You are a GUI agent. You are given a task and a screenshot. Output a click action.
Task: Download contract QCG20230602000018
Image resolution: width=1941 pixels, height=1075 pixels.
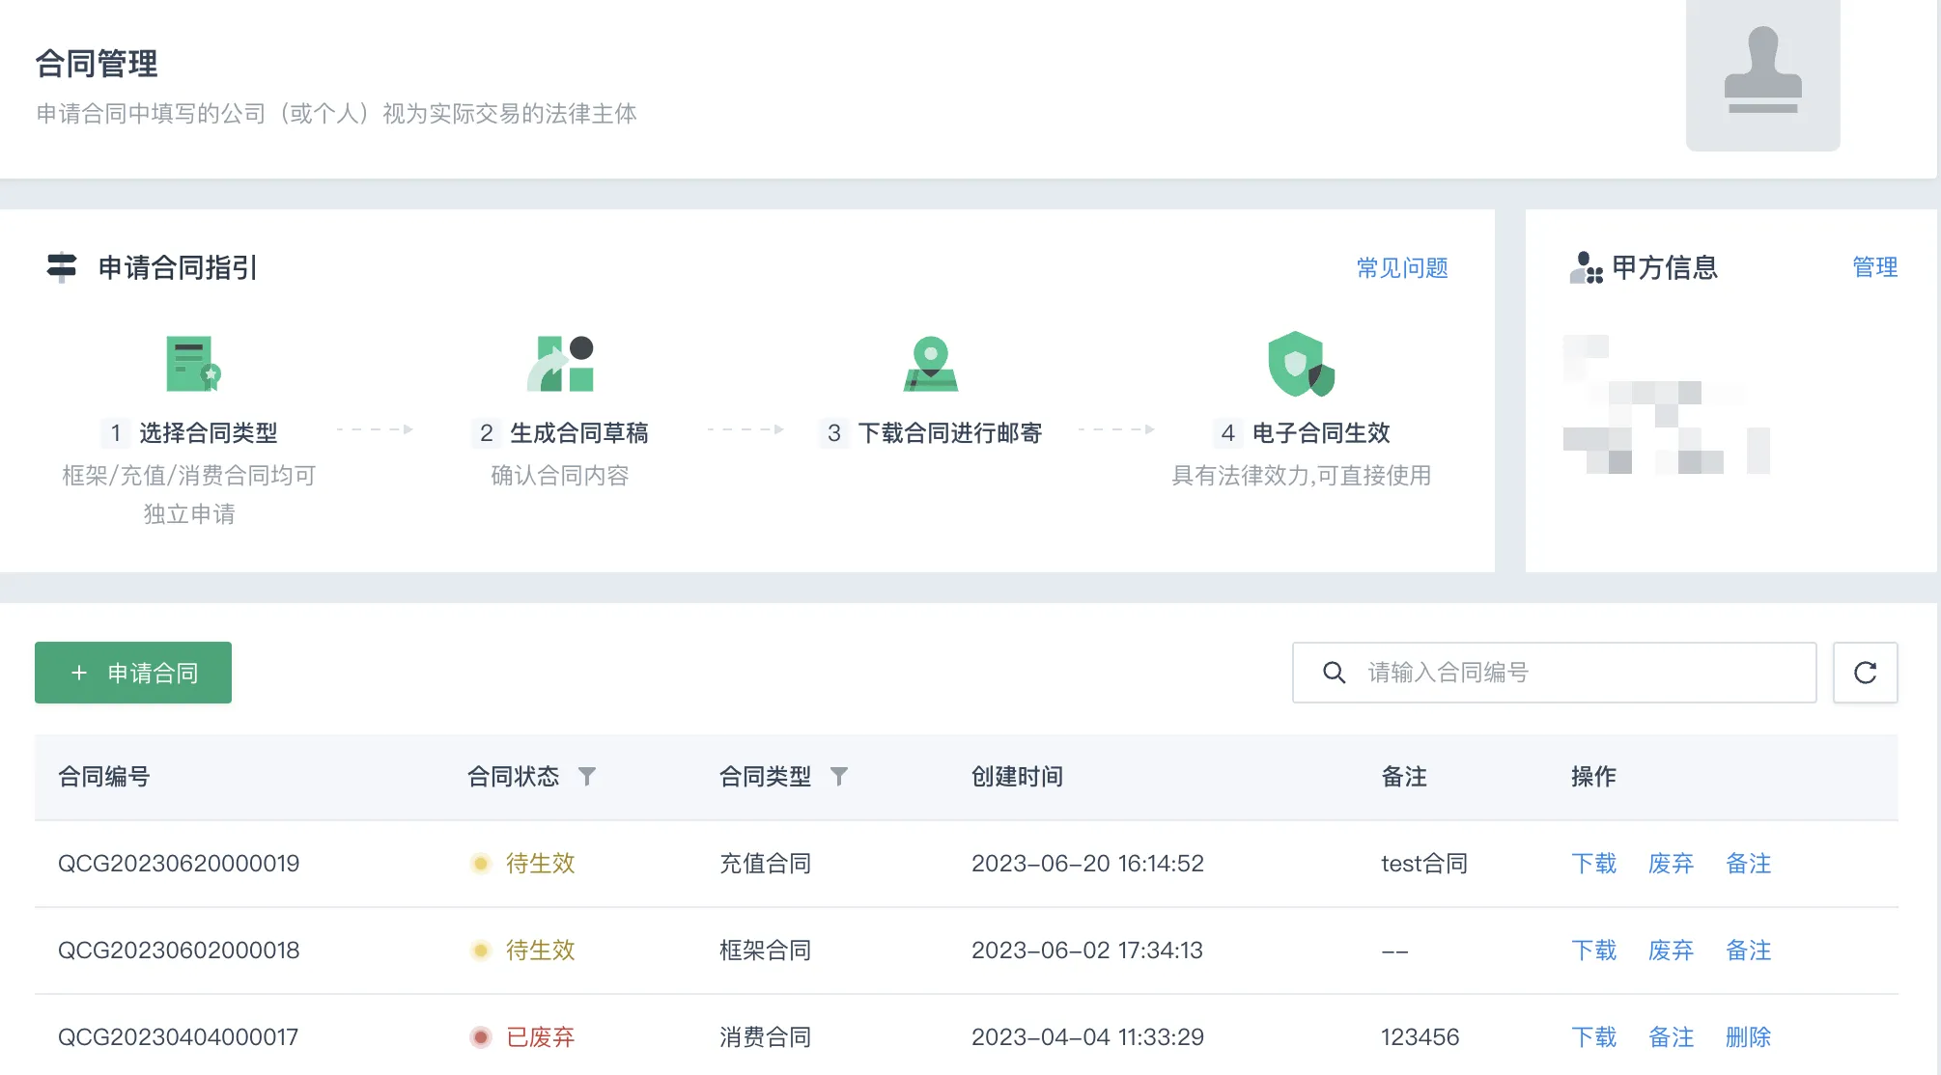point(1593,950)
